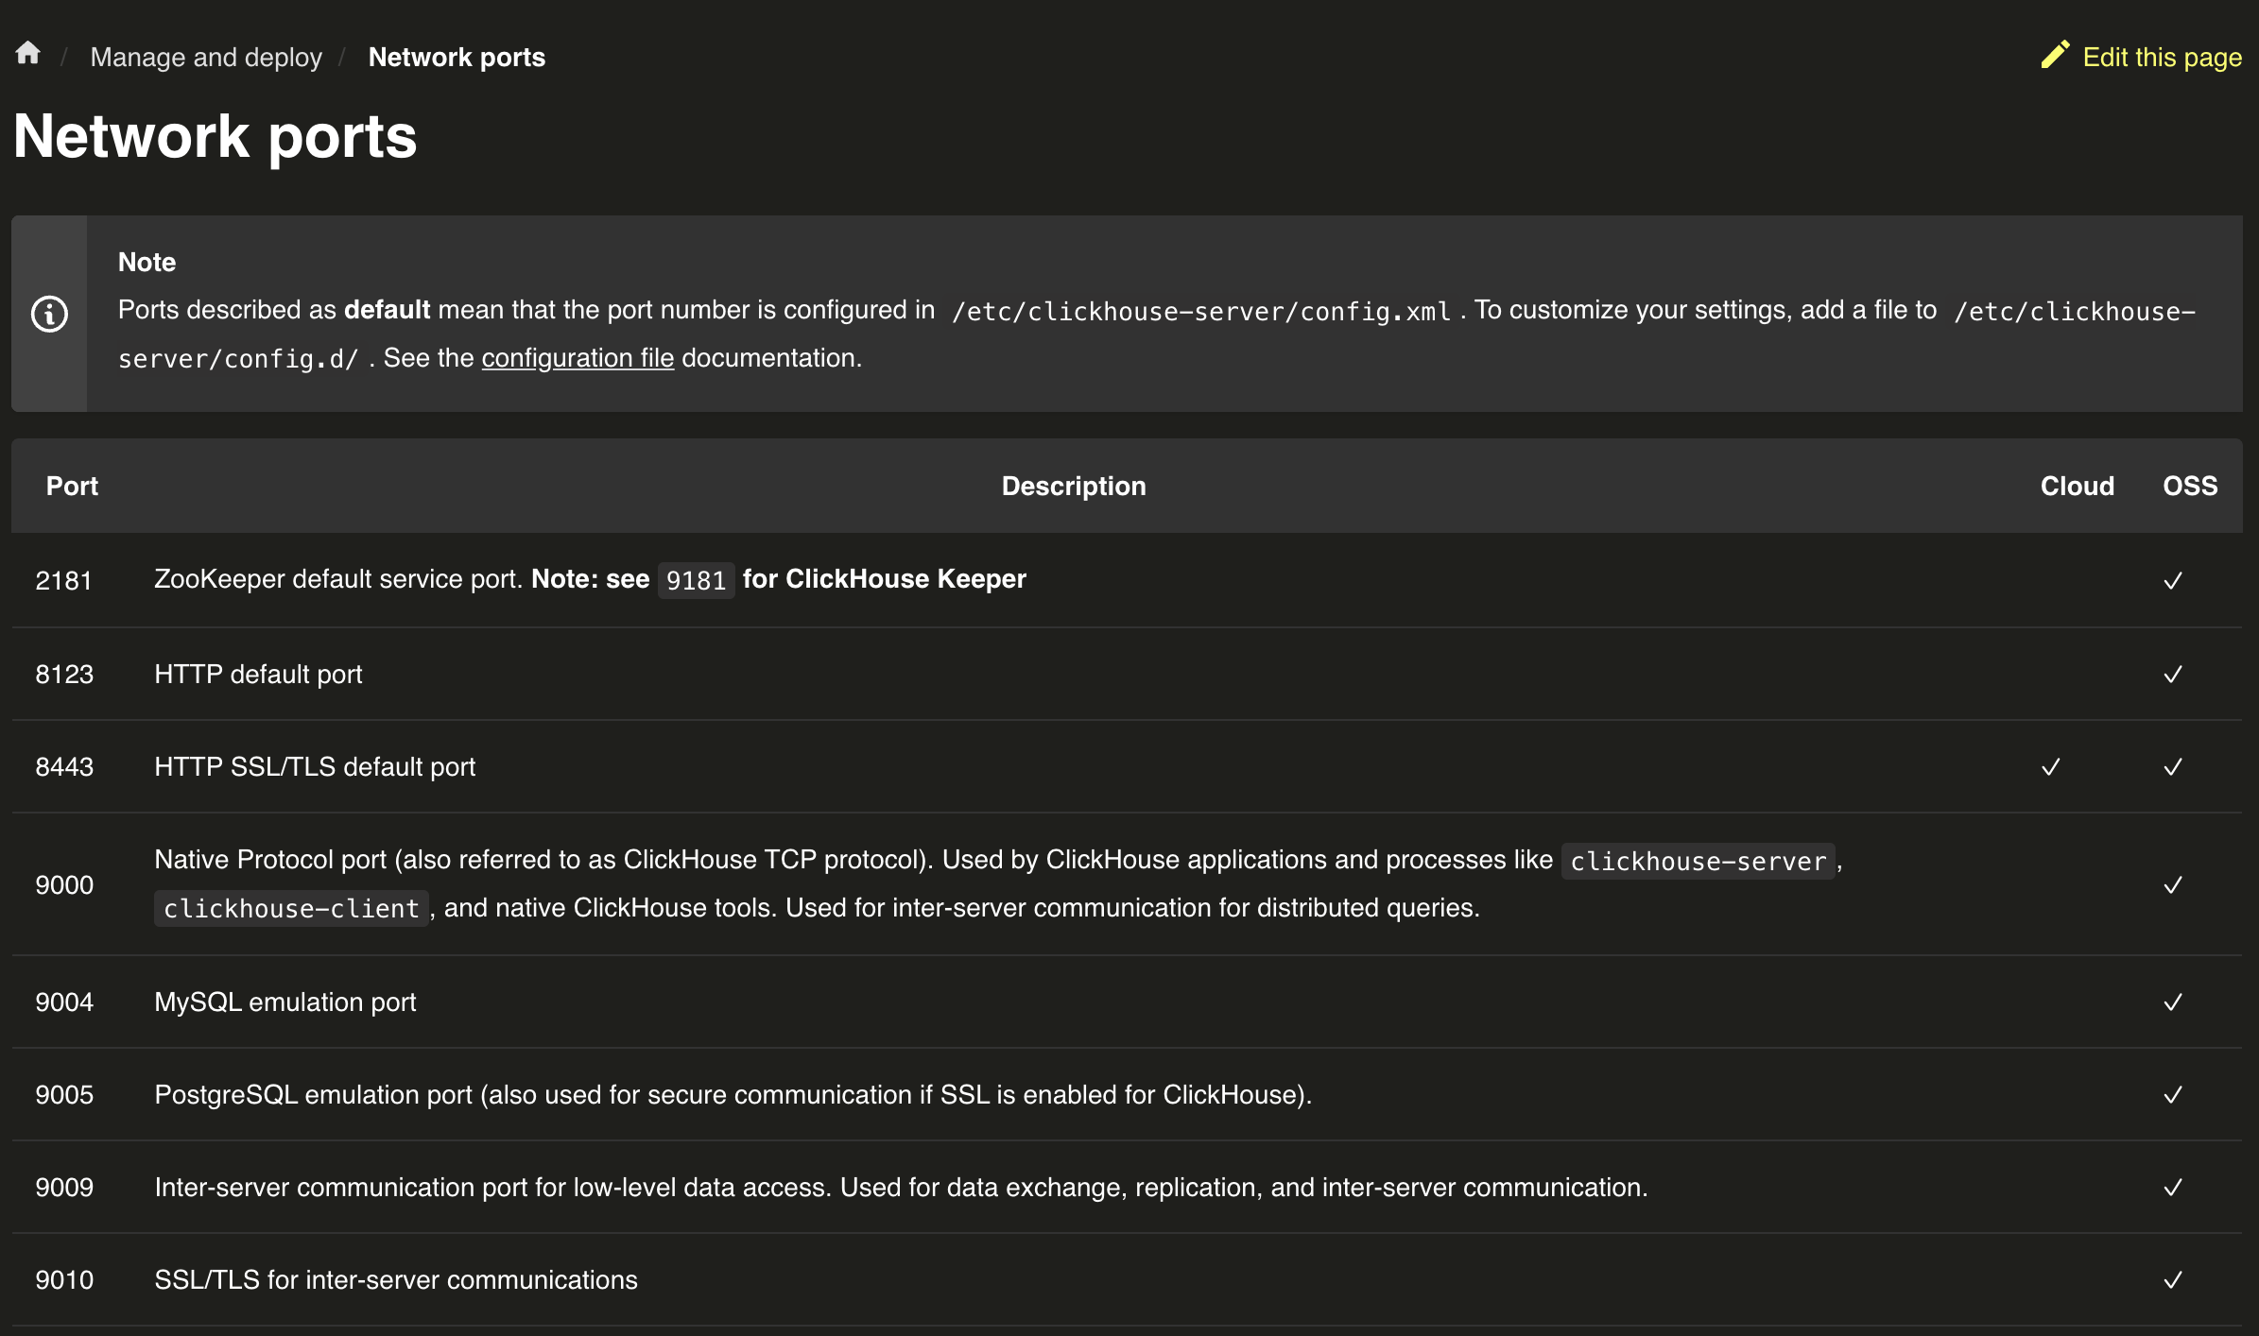Viewport: 2259px width, 1336px height.
Task: Click the Port column header
Action: pos(72,486)
